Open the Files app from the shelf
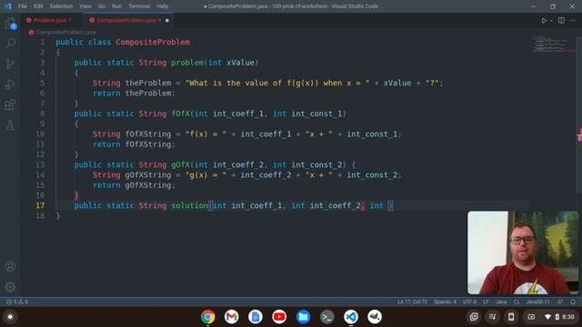 (x=303, y=317)
